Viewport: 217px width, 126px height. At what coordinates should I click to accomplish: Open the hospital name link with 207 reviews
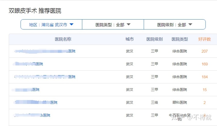[45, 51]
